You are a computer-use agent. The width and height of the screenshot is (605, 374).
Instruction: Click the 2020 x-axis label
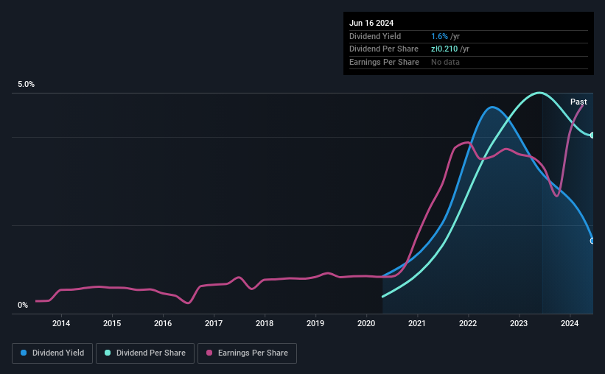(x=366, y=323)
